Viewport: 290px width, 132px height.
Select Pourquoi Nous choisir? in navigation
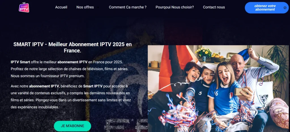pyautogui.click(x=174, y=7)
